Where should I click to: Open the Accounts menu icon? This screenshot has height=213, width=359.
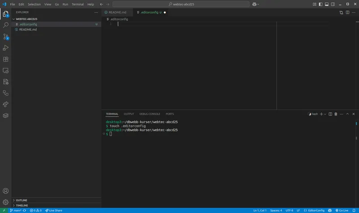coord(5,191)
